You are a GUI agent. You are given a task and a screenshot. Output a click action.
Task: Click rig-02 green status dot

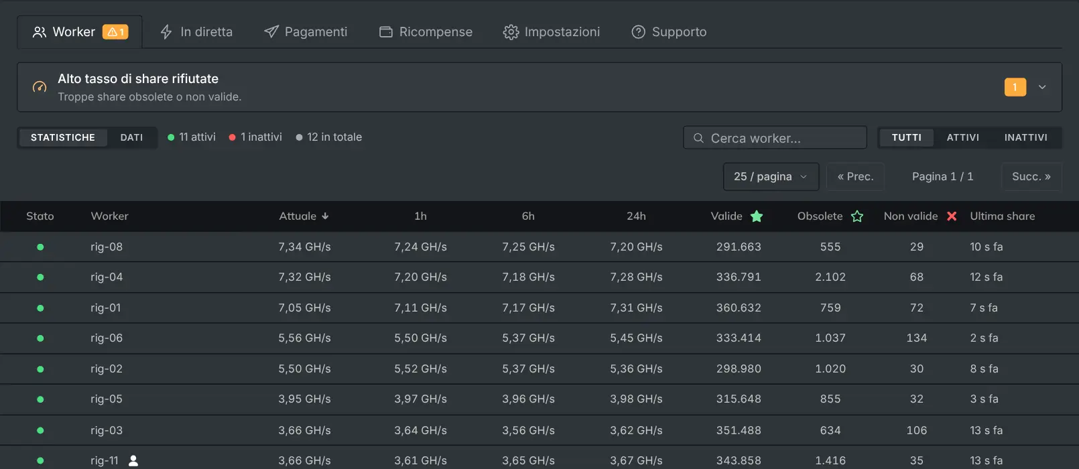[x=40, y=369]
